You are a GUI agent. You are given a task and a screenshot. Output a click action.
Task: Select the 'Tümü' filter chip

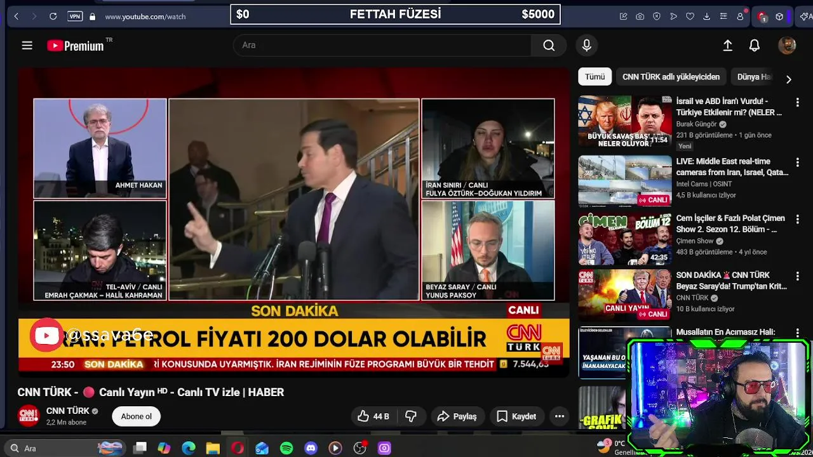(595, 77)
